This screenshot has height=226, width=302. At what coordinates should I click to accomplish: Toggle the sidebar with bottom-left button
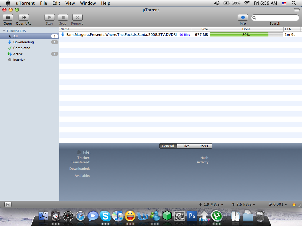(x=8, y=205)
